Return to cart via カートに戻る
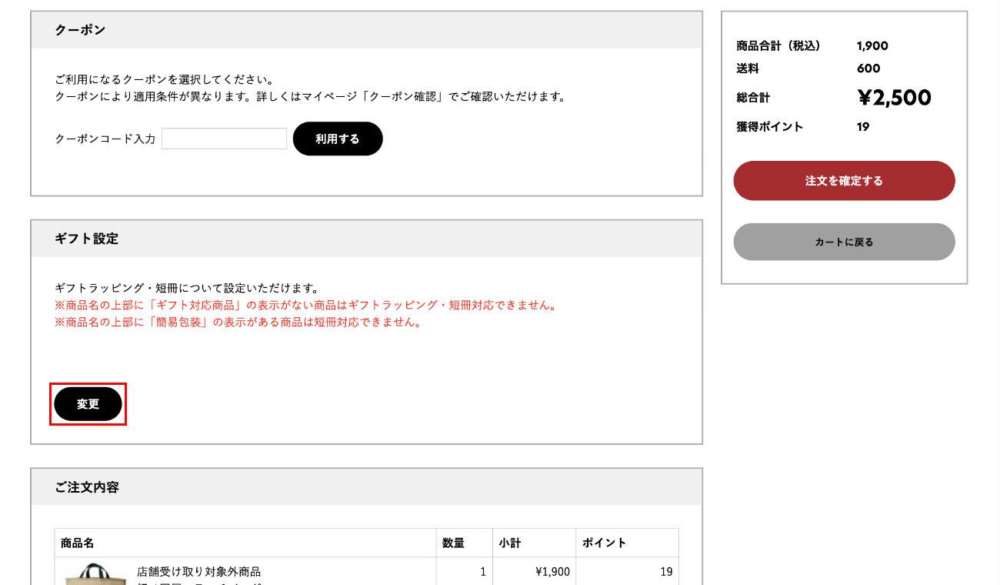This screenshot has width=1000, height=585. click(844, 242)
